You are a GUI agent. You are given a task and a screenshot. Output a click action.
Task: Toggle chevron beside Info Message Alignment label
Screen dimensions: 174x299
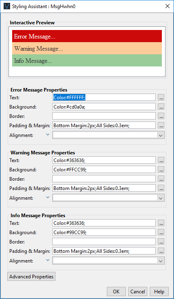tap(48, 260)
